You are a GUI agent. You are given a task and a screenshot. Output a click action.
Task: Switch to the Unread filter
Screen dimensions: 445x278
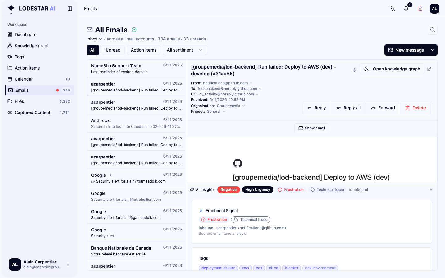coord(113,50)
